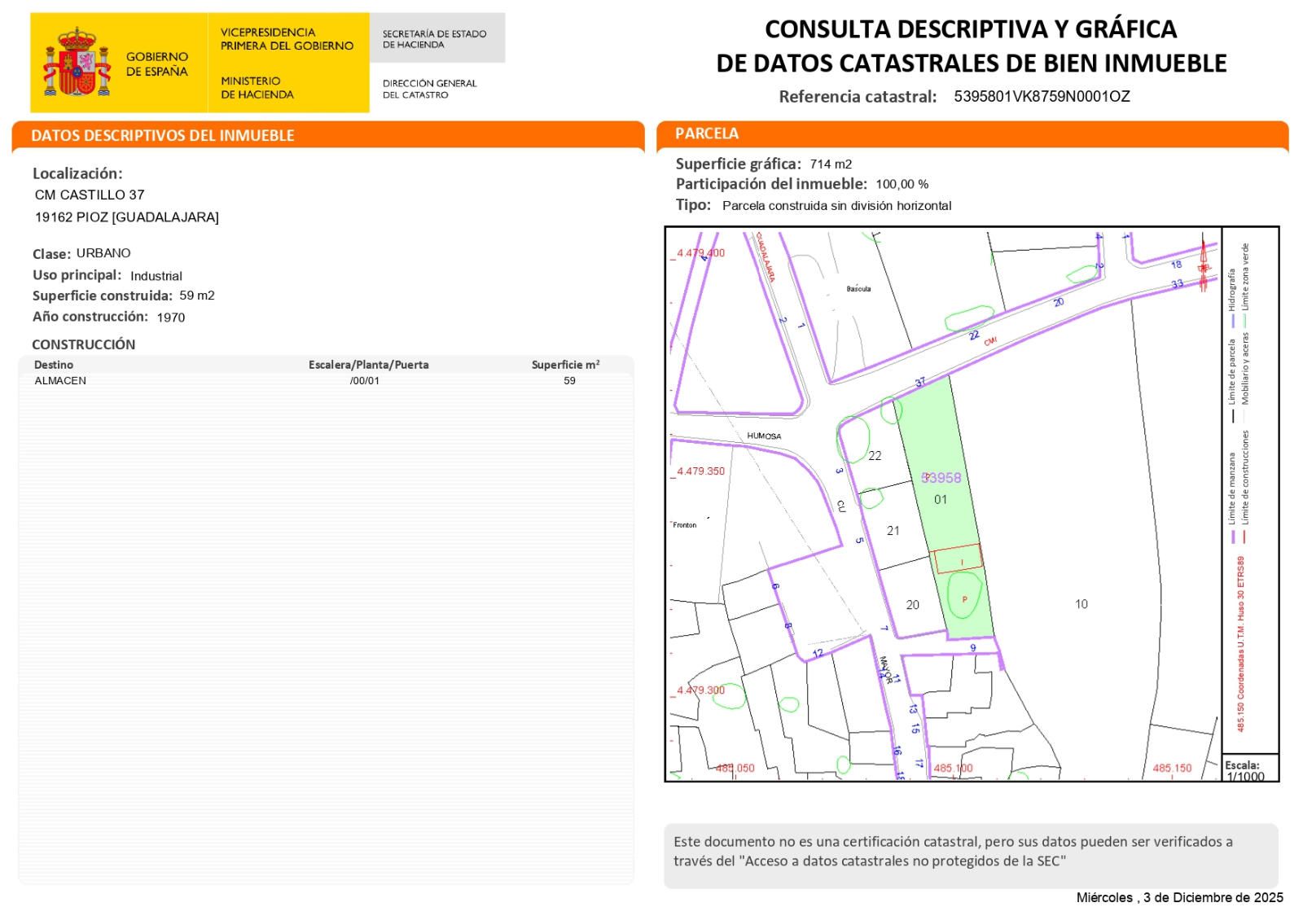Click the Báscula label on the map
1303x920 pixels.
858,289
